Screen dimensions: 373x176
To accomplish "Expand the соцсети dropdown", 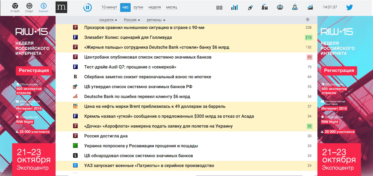I will coord(108,20).
